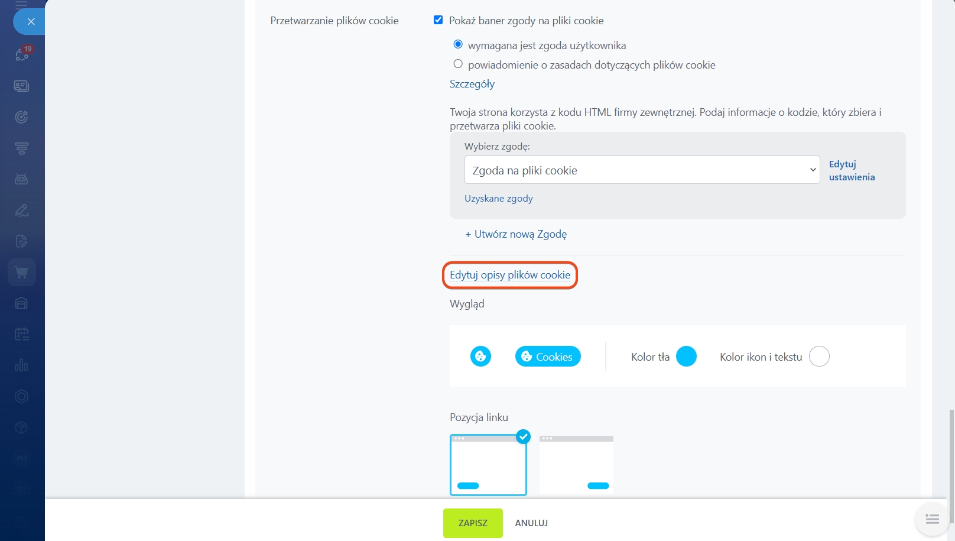Screen dimensions: 955x541
Task: Select 'wymagana jest zgoda użytkownika' option
Action: 458,44
